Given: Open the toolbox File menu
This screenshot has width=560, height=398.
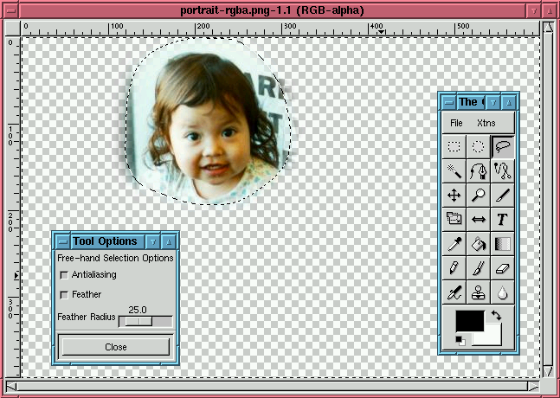Looking at the screenshot, I should 456,123.
